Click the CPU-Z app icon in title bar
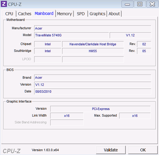Viewport: 159px width, 155px height. 4,4
